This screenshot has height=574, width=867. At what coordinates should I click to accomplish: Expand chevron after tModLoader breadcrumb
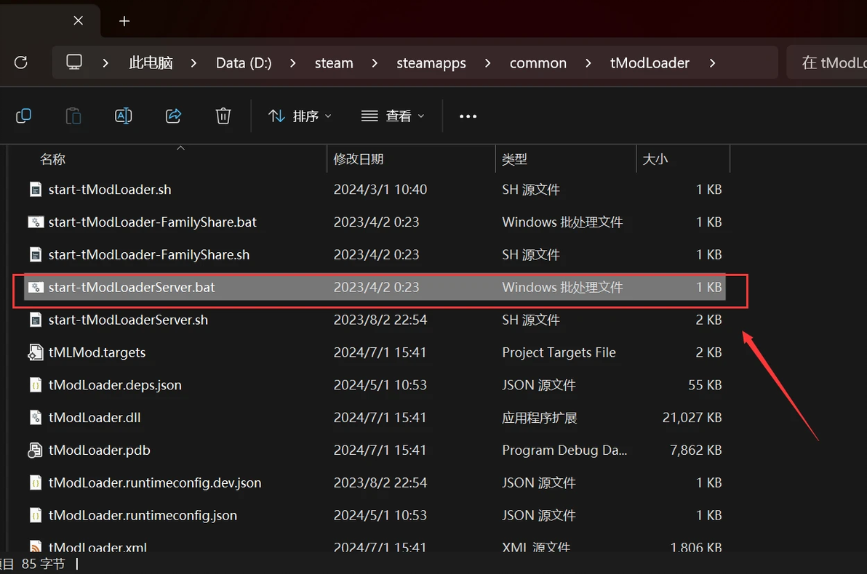tap(712, 63)
